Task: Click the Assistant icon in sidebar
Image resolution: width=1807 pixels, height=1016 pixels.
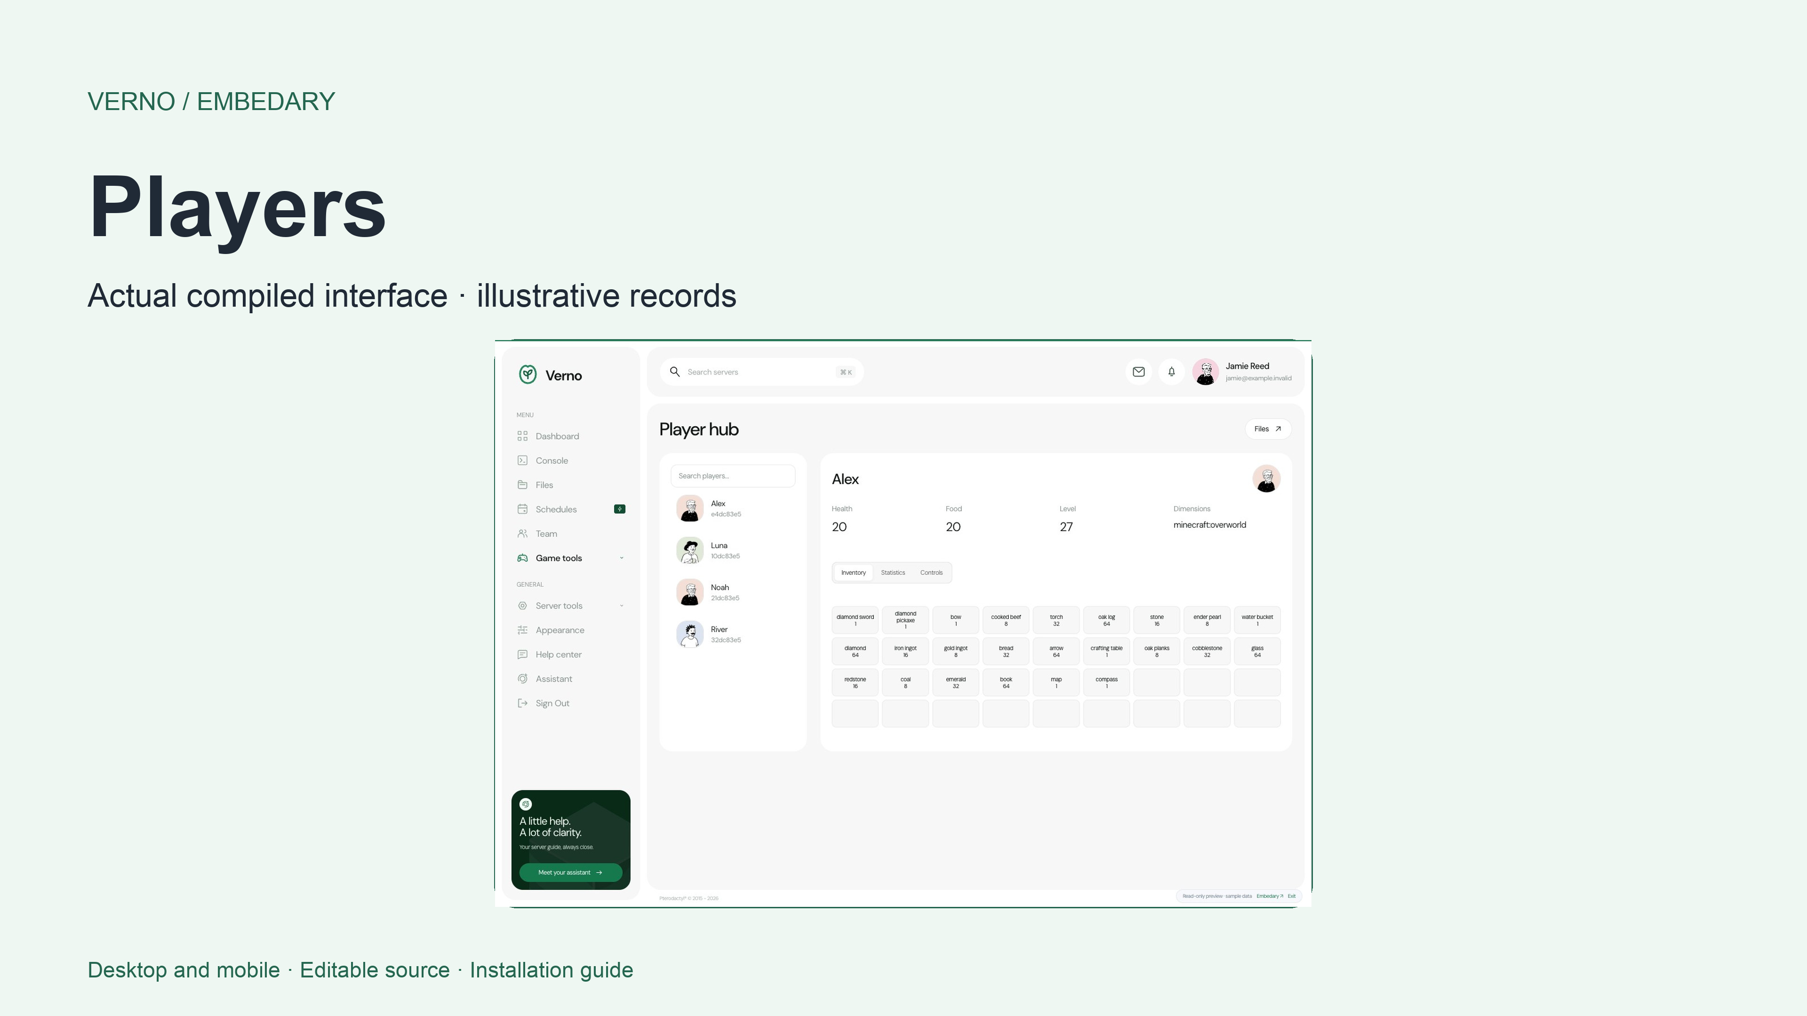Action: pyautogui.click(x=522, y=679)
